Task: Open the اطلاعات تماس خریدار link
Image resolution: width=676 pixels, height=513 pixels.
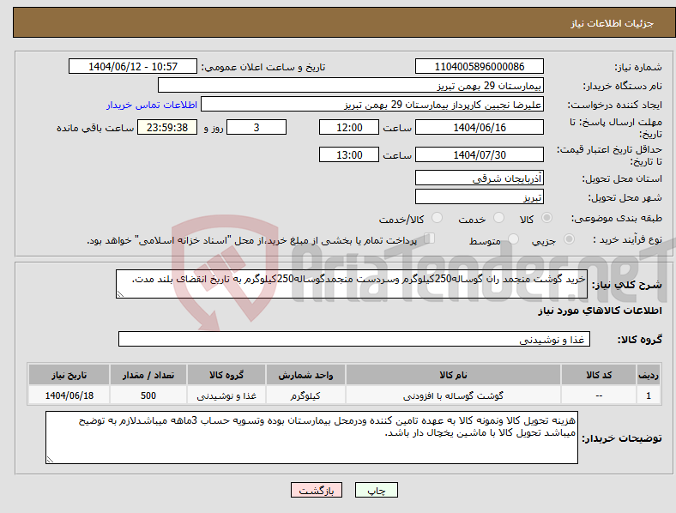Action: point(152,105)
